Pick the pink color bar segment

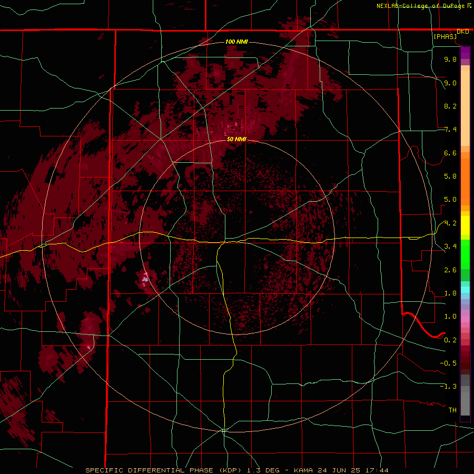coord(465,319)
